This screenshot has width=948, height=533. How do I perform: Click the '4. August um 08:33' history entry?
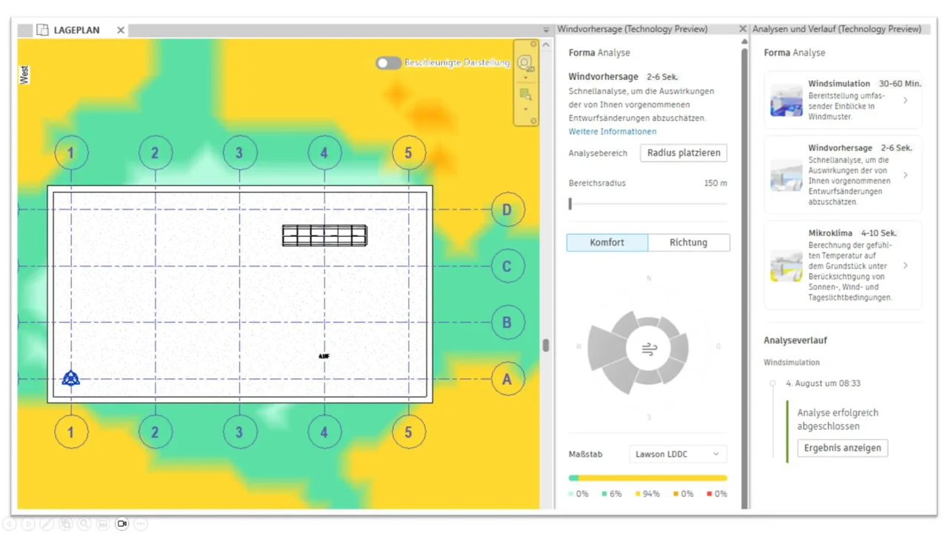[x=823, y=383]
